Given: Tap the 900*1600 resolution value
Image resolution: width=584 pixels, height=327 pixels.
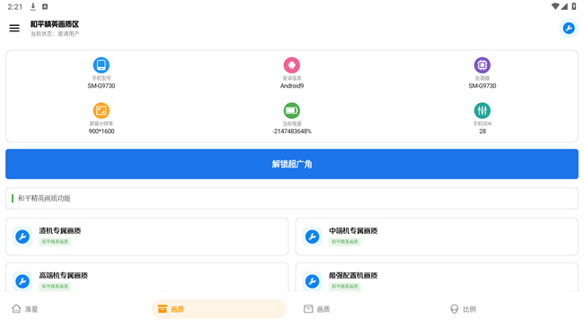Looking at the screenshot, I should 102,131.
